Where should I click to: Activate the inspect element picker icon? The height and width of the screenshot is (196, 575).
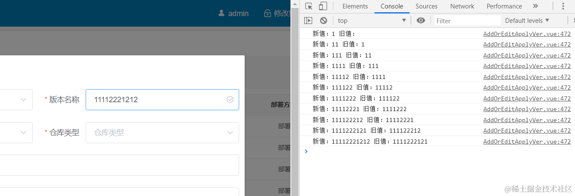tap(309, 6)
